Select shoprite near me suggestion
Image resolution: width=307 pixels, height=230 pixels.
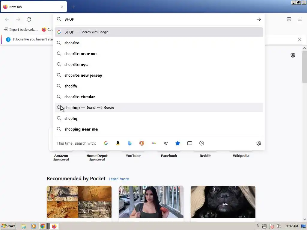159,54
